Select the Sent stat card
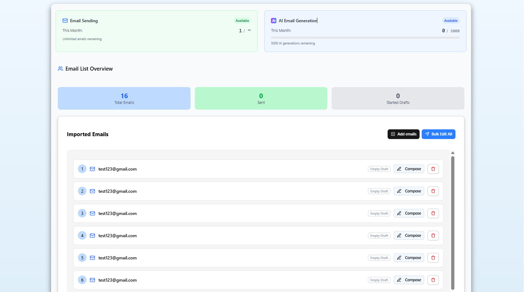 pyautogui.click(x=261, y=98)
